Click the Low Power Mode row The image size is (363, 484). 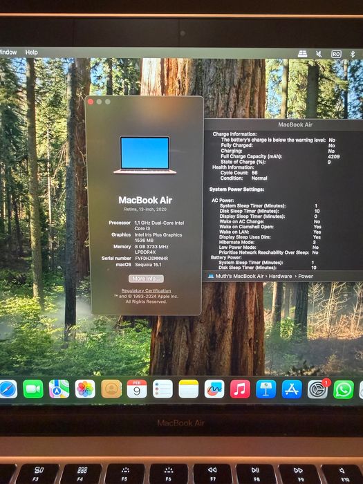(x=268, y=248)
